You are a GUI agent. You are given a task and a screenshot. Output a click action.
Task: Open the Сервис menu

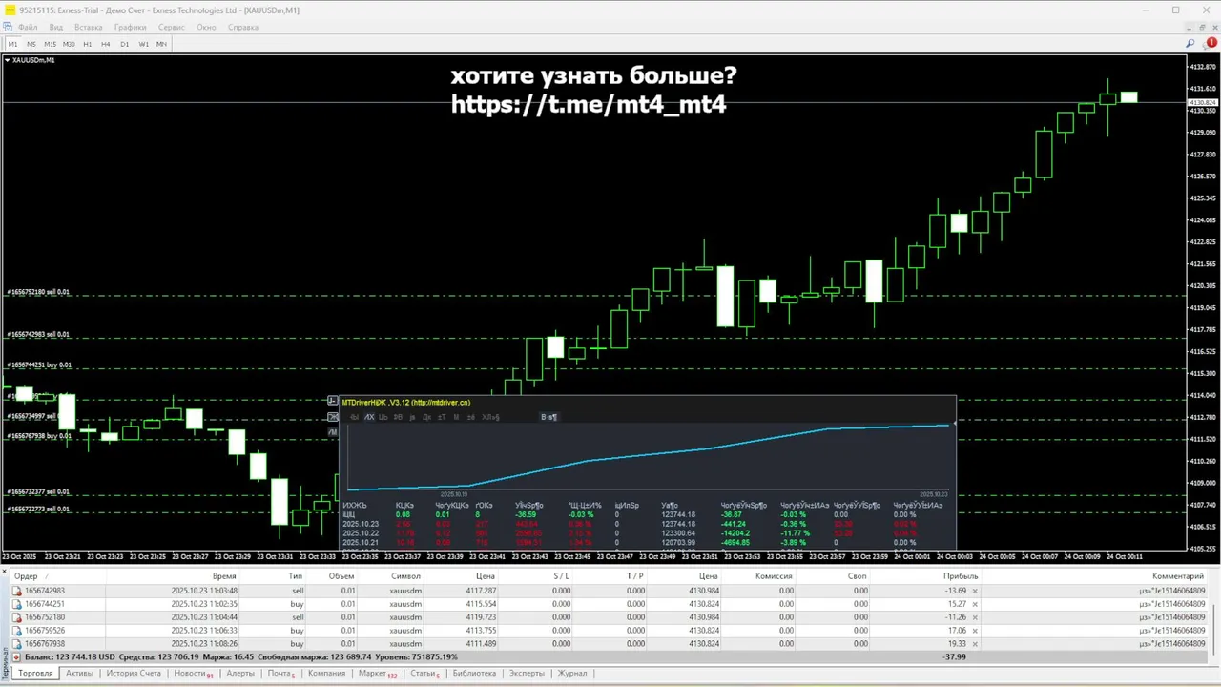[x=172, y=27]
